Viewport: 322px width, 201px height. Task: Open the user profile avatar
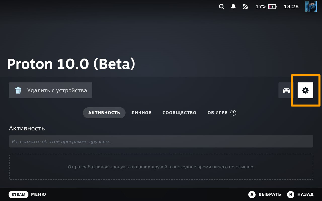click(311, 7)
